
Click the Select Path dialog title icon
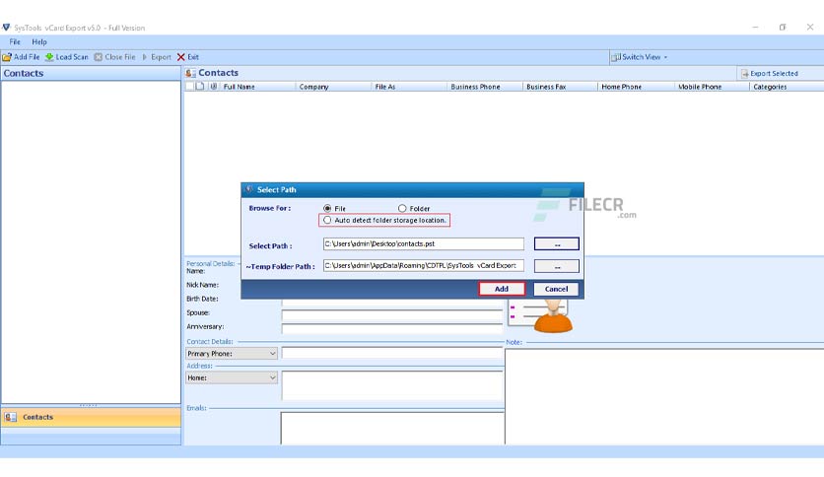point(249,189)
